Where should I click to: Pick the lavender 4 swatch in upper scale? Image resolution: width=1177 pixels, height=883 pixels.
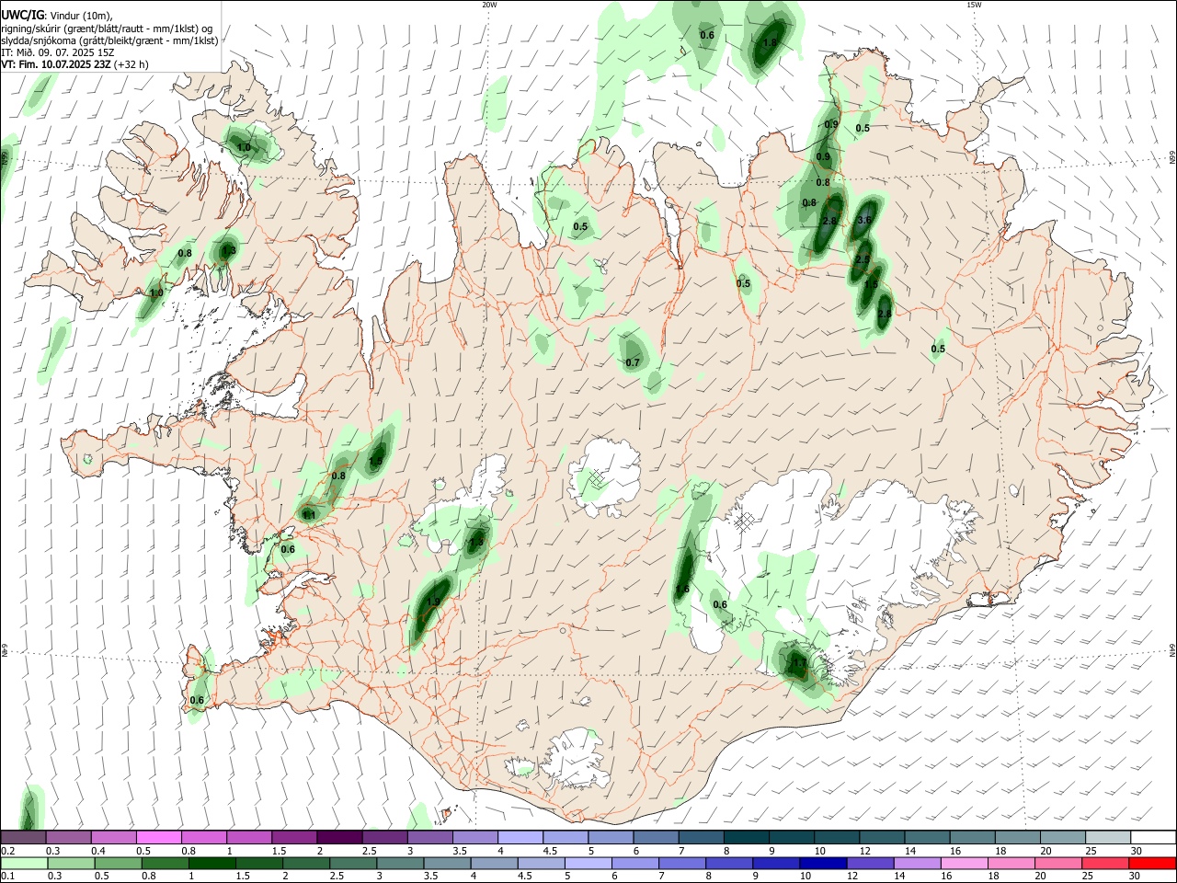(520, 837)
